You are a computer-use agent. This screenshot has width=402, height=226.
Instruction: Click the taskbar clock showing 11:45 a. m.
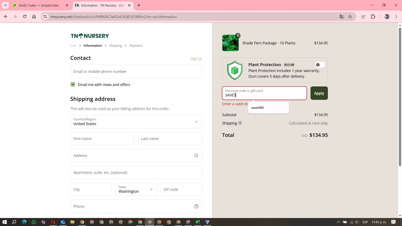pyautogui.click(x=379, y=222)
